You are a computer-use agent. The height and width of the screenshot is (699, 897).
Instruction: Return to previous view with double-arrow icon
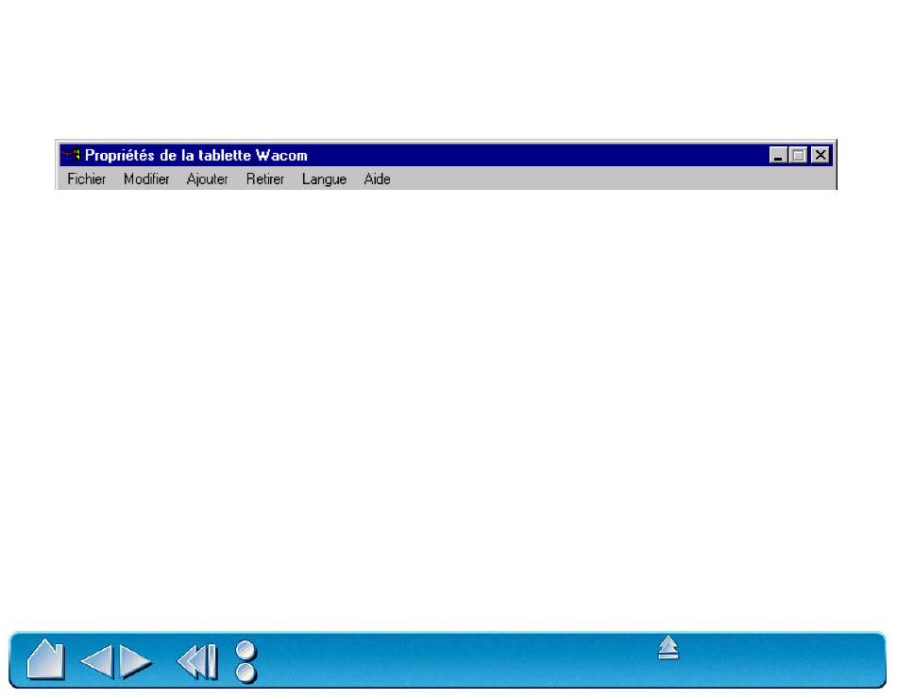[197, 662]
